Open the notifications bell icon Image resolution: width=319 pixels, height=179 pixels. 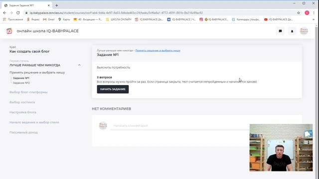tap(292, 31)
